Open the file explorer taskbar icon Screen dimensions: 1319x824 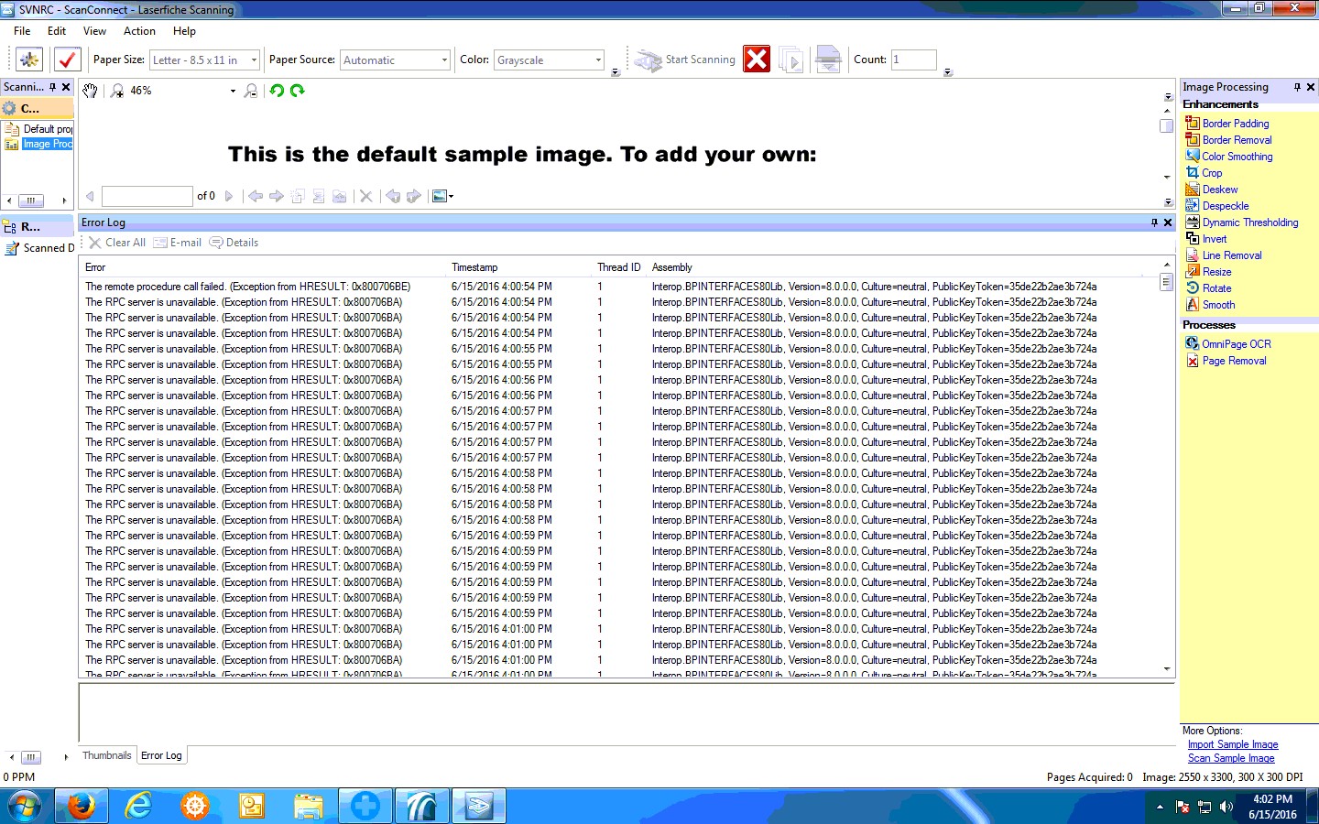pos(309,807)
